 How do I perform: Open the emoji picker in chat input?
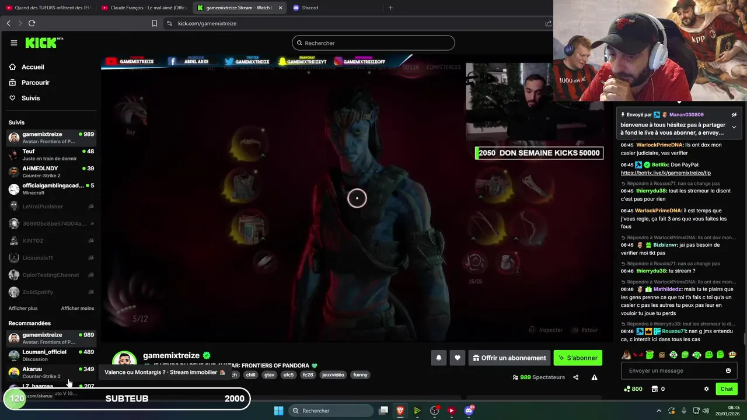[x=728, y=370]
